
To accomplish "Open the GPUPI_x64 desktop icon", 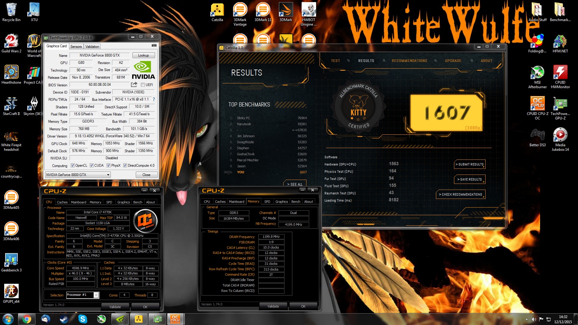I will [x=11, y=294].
